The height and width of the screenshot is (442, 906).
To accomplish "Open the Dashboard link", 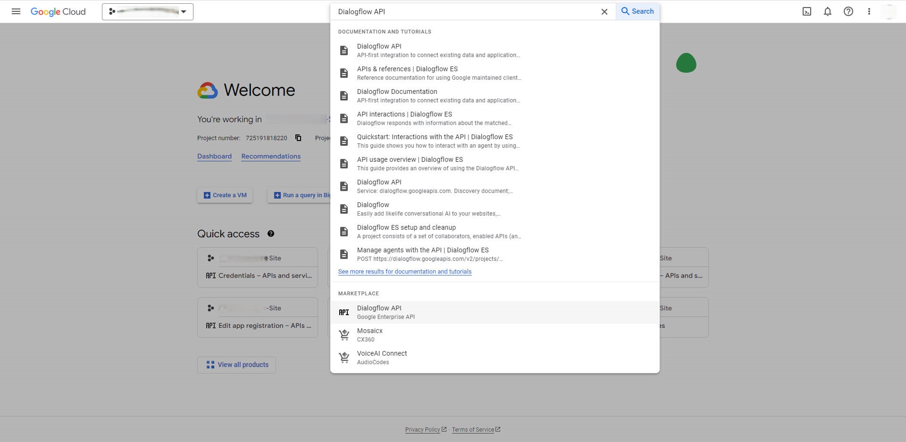I will [x=214, y=156].
